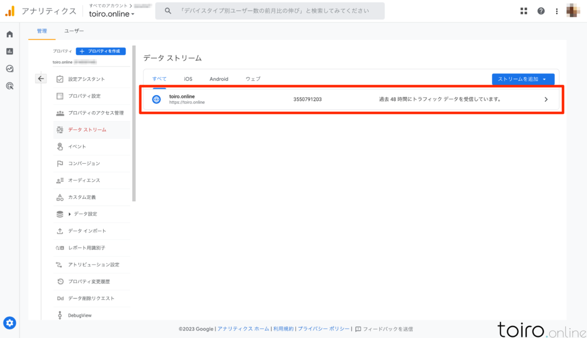Open the help question-mark icon
Image resolution: width=587 pixels, height=338 pixels.
pos(541,11)
